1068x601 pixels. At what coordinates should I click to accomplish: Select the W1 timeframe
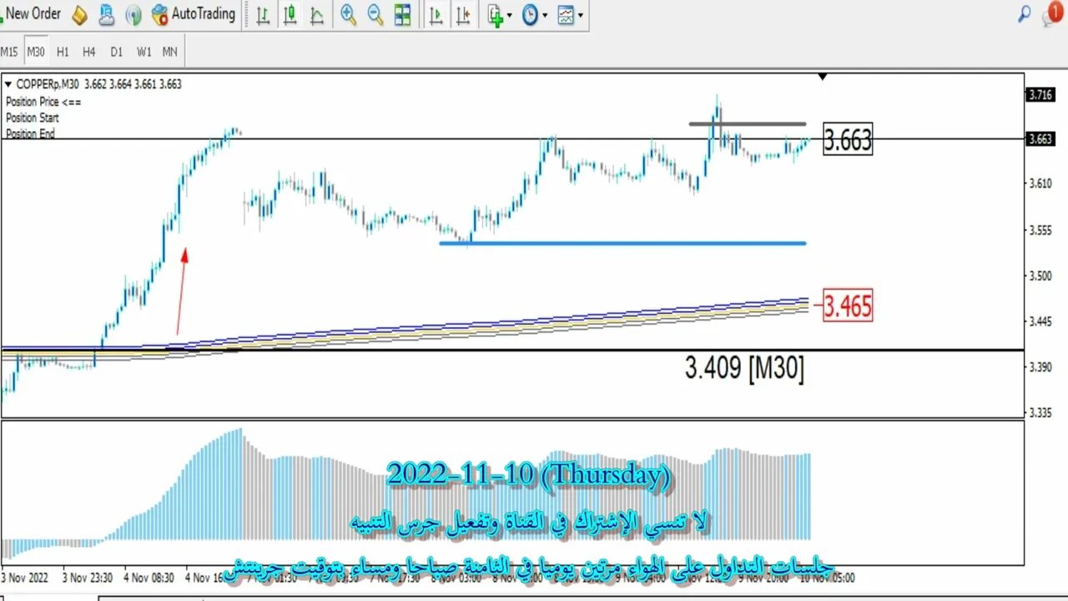144,52
